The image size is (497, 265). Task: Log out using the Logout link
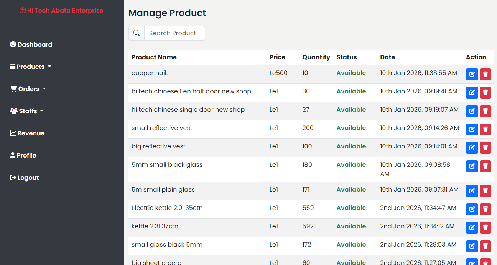(24, 177)
